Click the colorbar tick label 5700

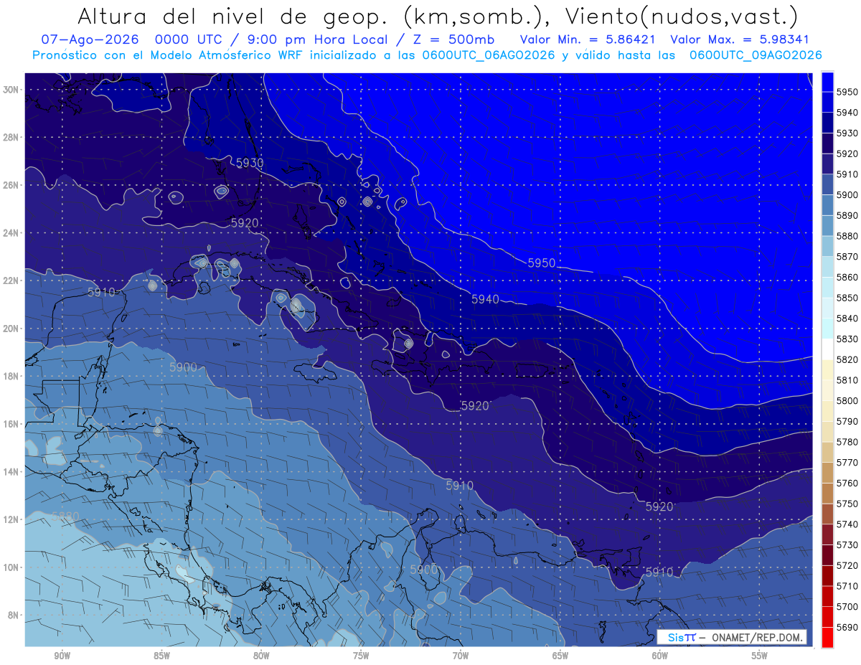[847, 606]
